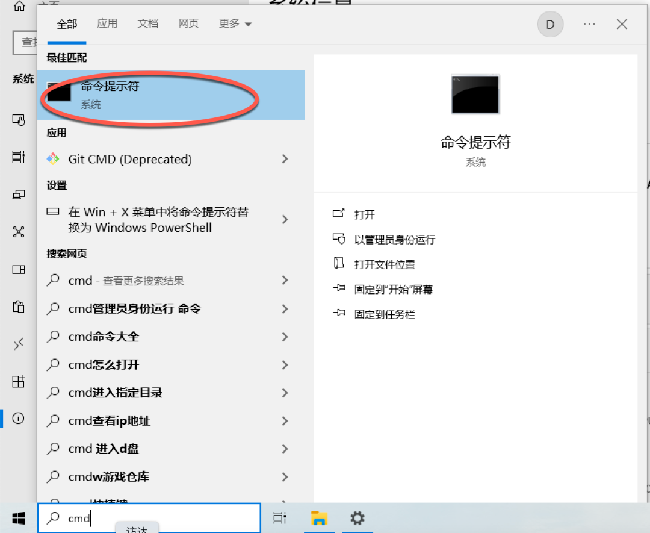Screen dimensions: 650x533
Task: Click the cmd search input box
Action: point(147,518)
